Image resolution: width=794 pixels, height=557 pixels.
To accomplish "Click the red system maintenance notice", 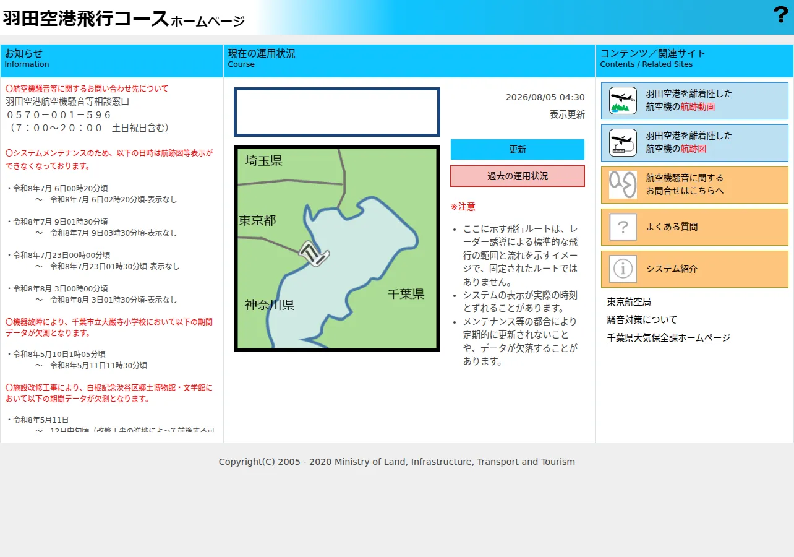I will coord(109,159).
